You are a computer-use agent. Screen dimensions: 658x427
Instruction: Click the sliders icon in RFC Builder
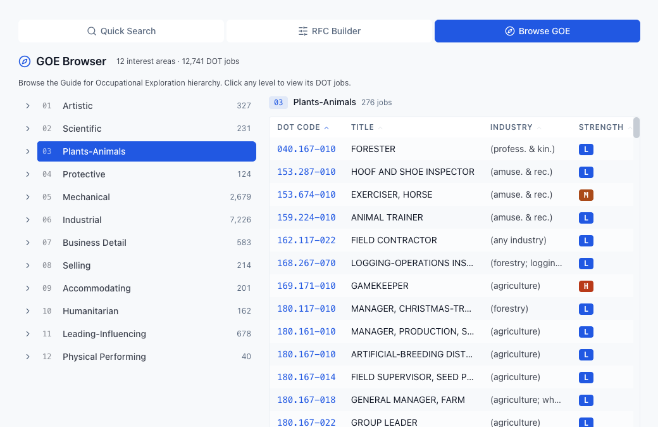pos(303,31)
